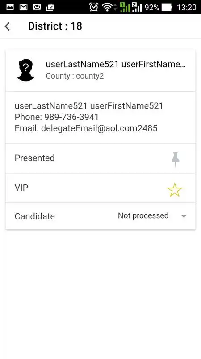Image resolution: width=201 pixels, height=359 pixels.
Task: Tap the envelope mail notification icon
Action: [37, 7]
